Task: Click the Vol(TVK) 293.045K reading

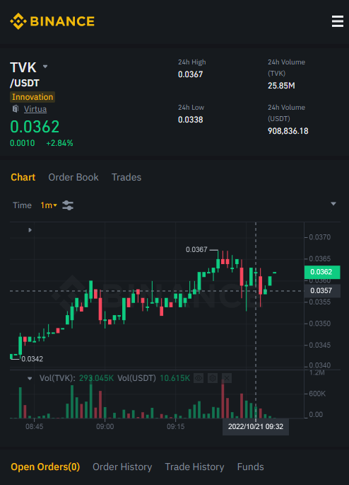Action: [76, 378]
